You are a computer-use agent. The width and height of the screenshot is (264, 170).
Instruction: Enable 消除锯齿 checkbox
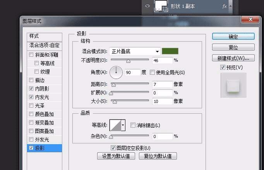[133, 125]
